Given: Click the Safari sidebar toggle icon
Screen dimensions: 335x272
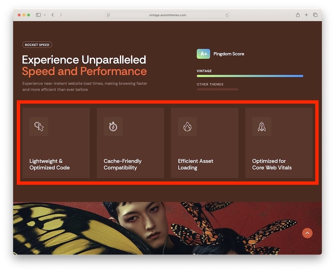Looking at the screenshot, I should pyautogui.click(x=38, y=15).
